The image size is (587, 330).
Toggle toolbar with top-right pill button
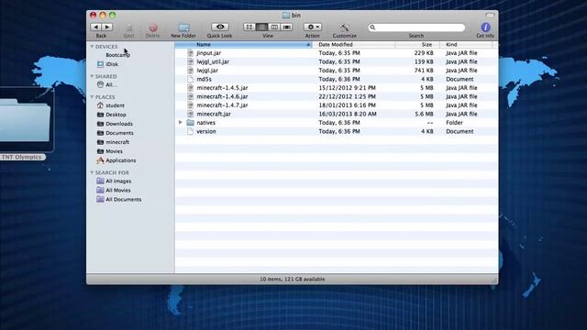click(x=490, y=15)
